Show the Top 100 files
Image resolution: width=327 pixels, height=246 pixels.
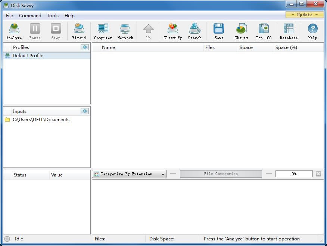coord(264,31)
